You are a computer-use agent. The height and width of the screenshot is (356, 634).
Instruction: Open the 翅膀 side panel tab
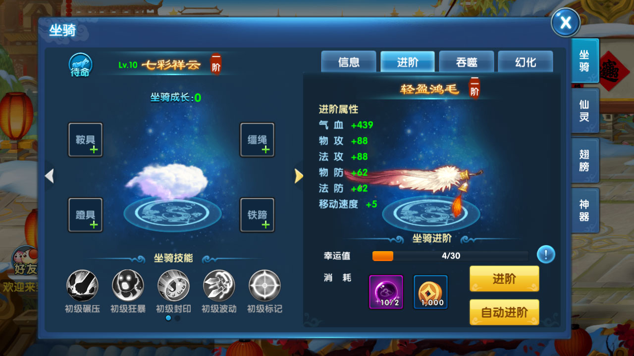(x=585, y=160)
